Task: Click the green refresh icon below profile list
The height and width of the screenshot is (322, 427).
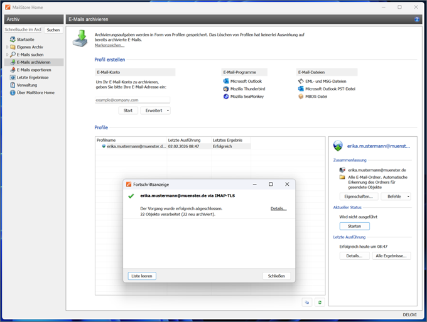Action: click(320, 302)
